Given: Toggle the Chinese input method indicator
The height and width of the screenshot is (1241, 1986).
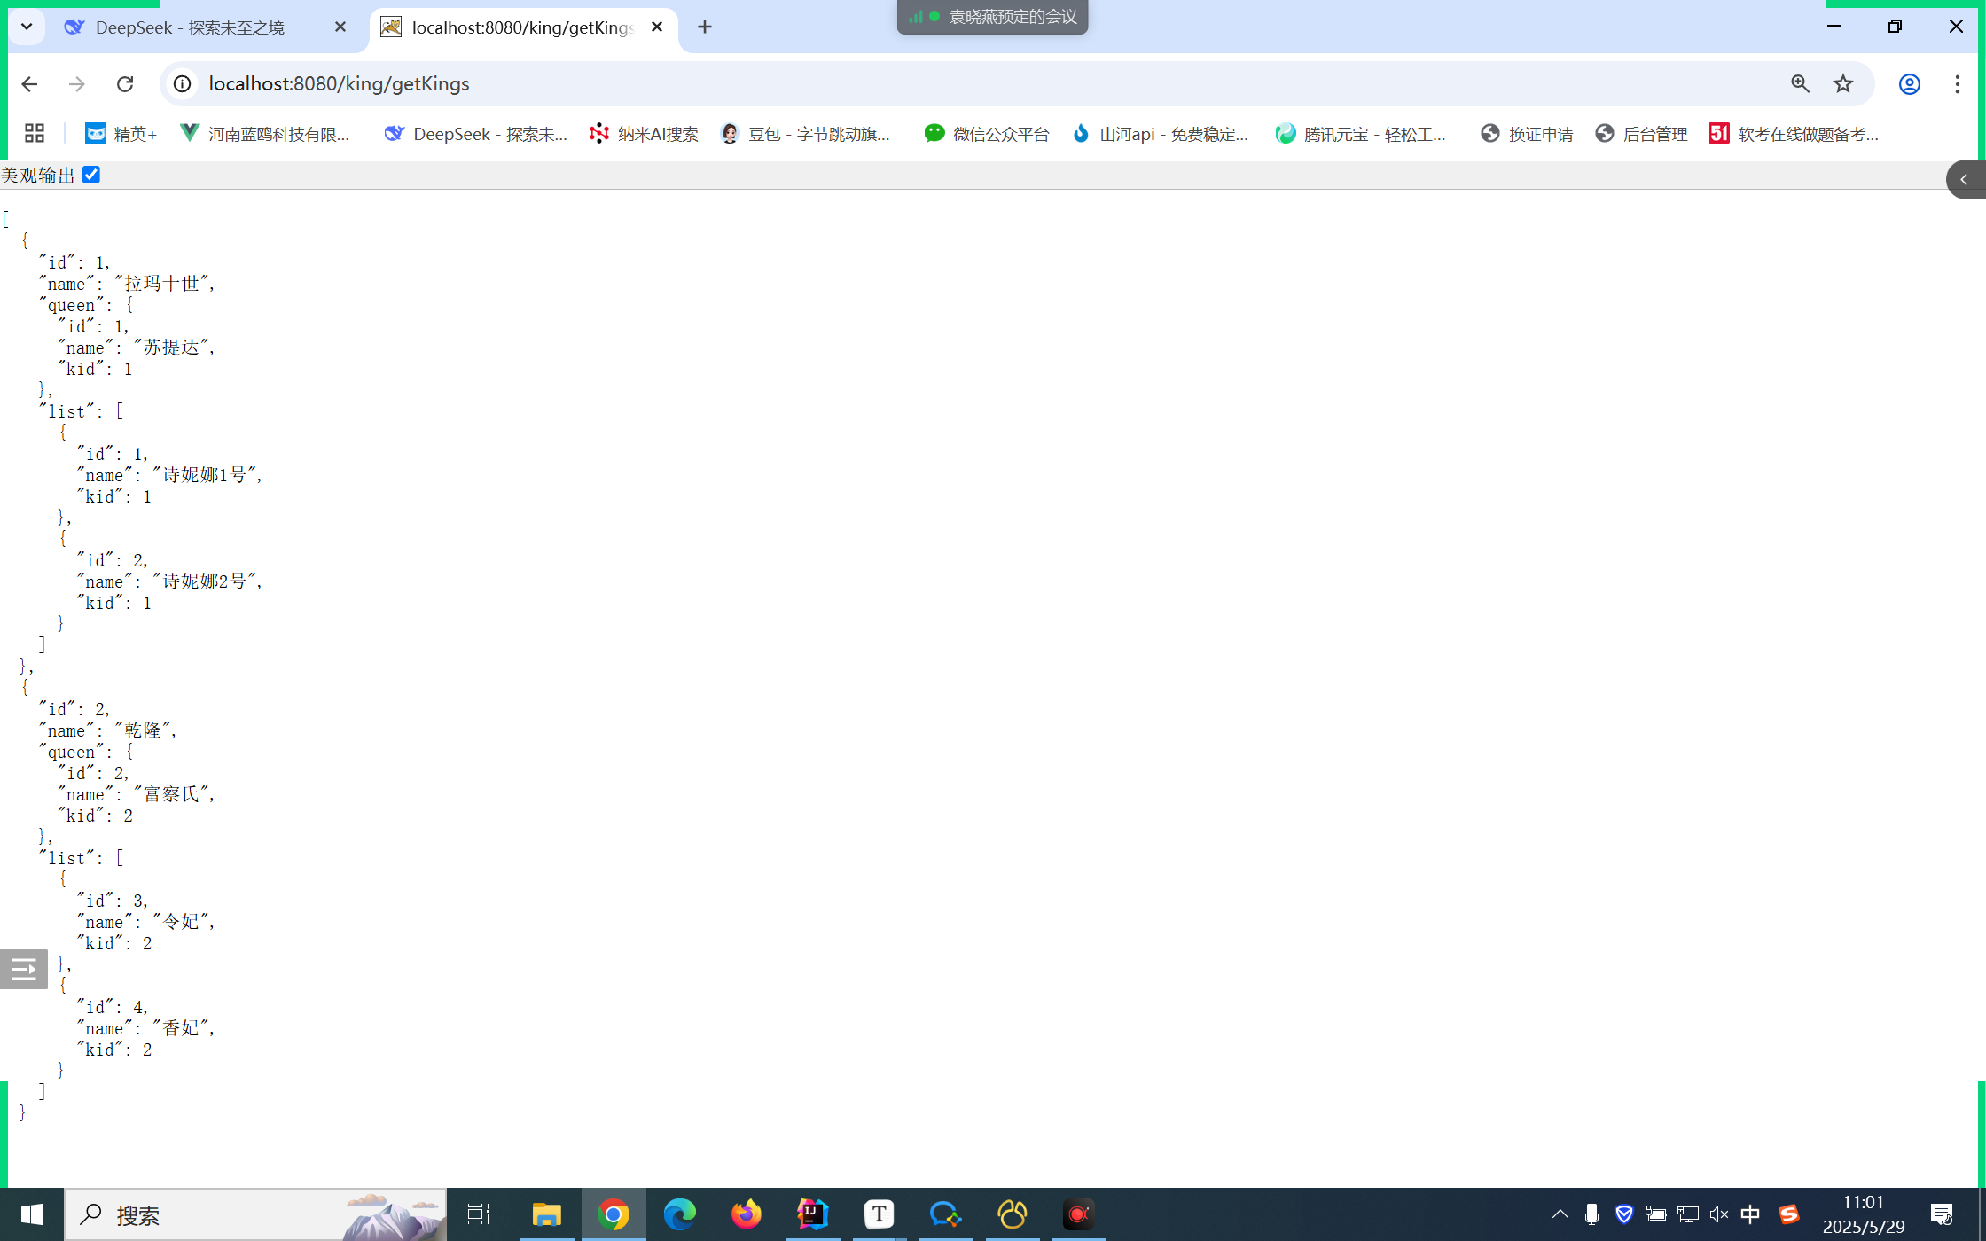Looking at the screenshot, I should click(1750, 1214).
